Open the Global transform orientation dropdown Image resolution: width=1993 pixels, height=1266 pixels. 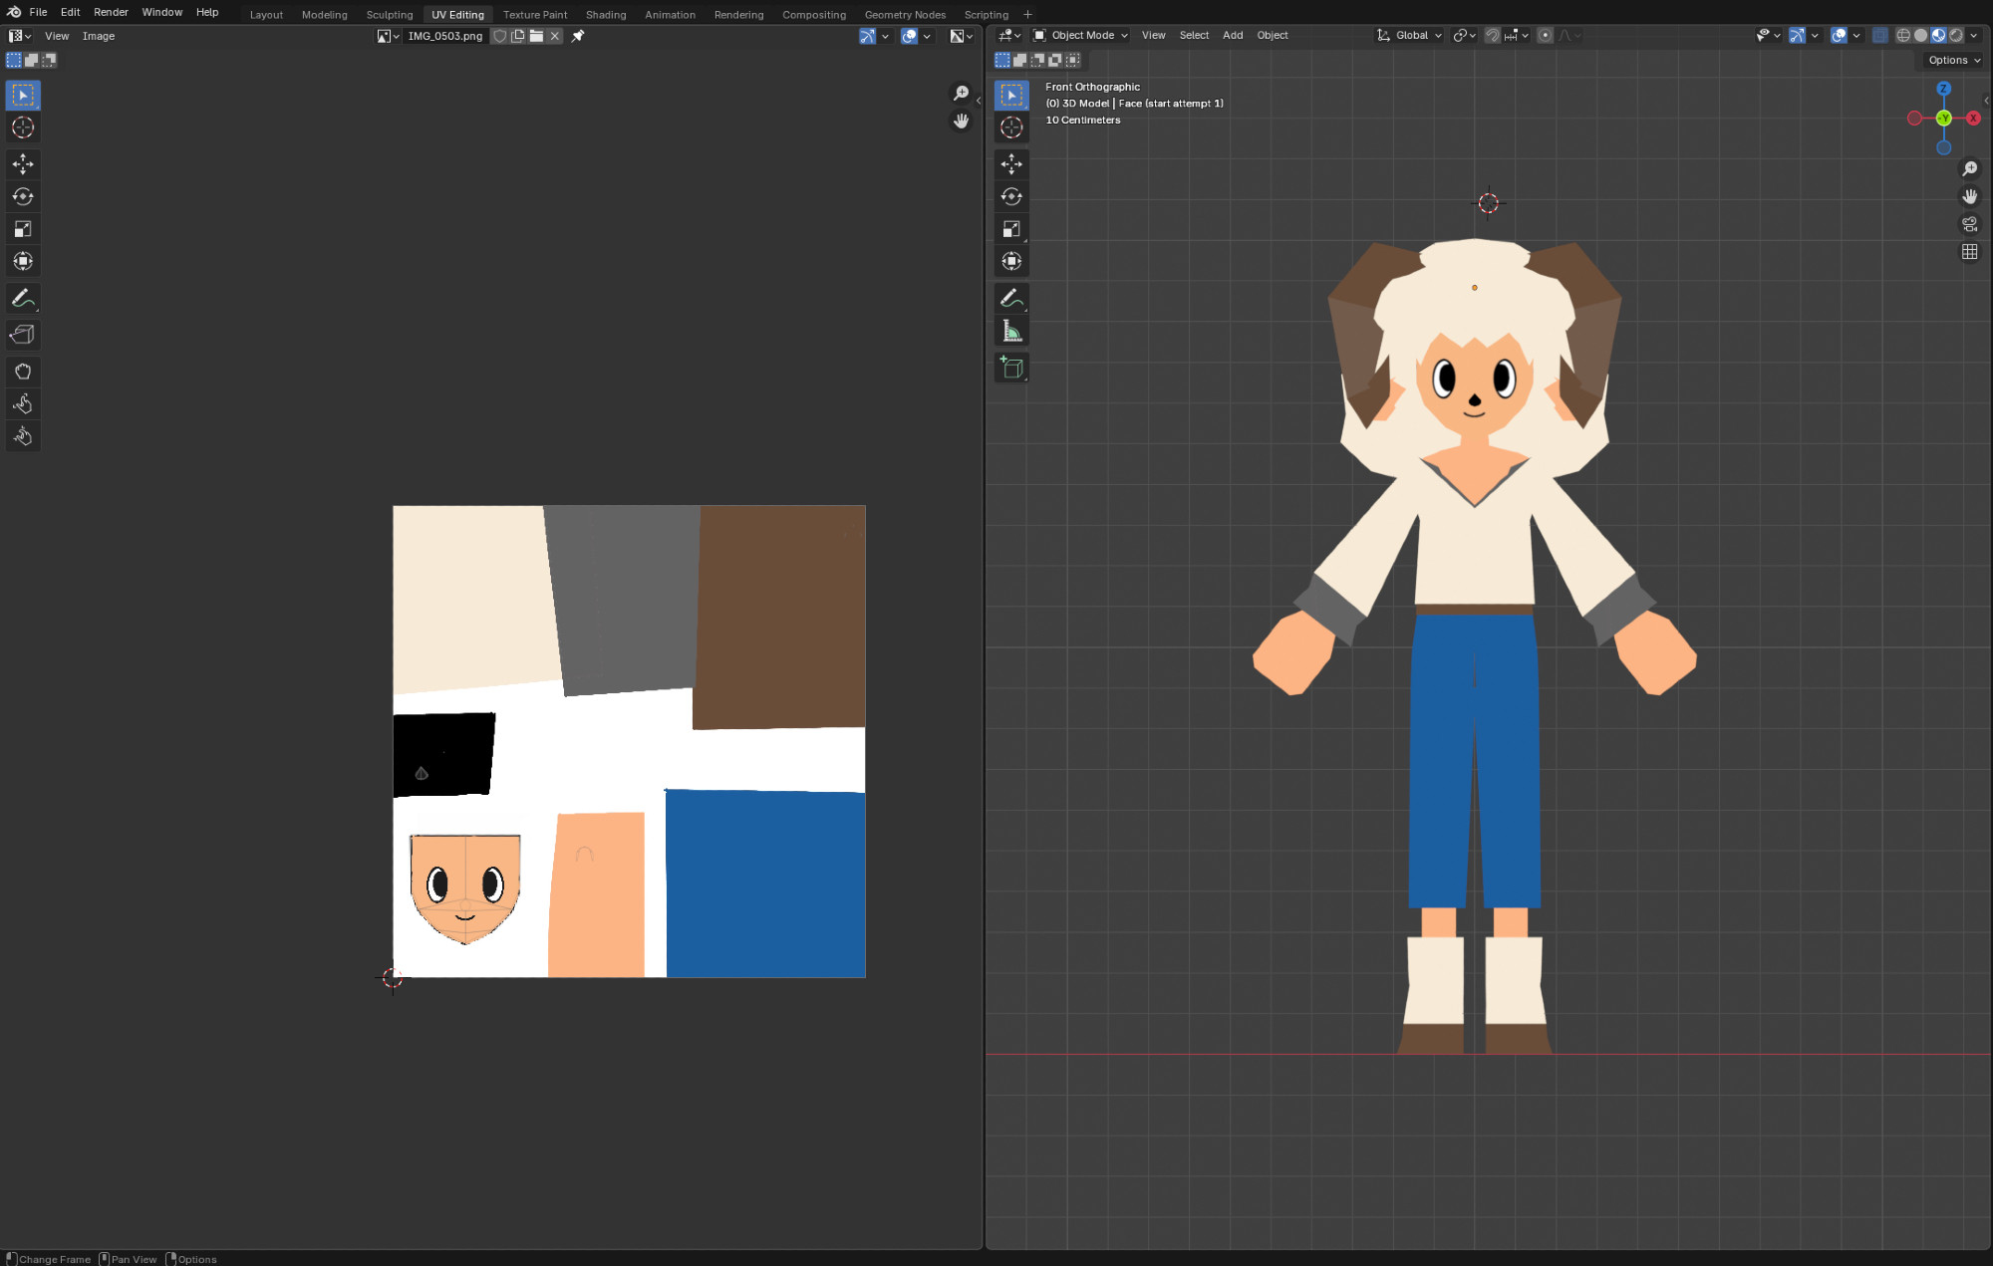(x=1410, y=35)
